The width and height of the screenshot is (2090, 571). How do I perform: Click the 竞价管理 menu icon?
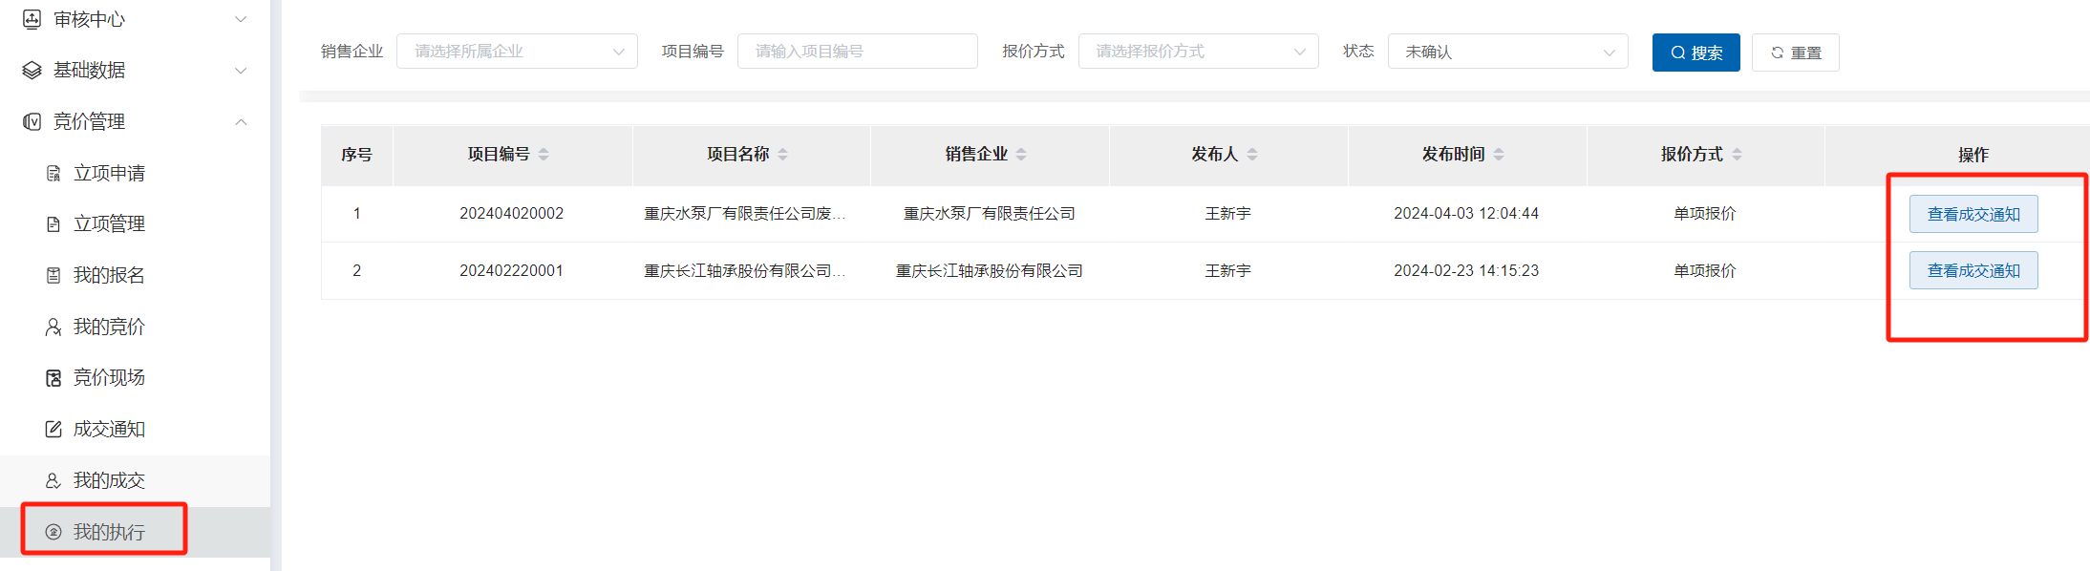tap(32, 122)
